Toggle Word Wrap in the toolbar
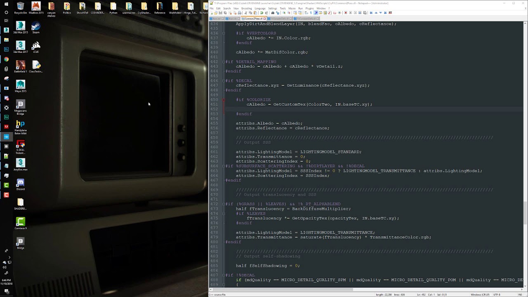528x297 pixels. 306,13
